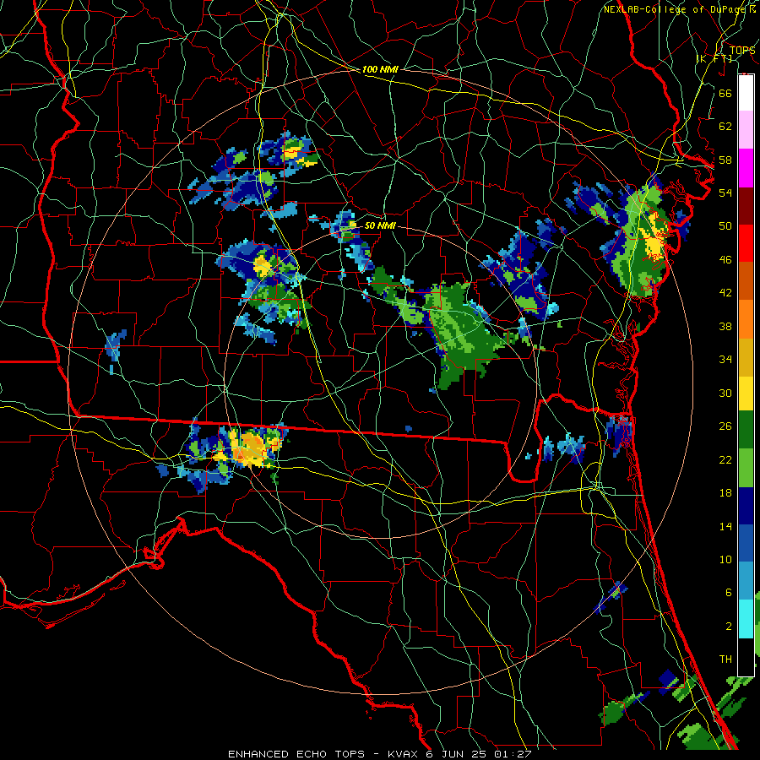Click the "34" legend label

point(725,360)
